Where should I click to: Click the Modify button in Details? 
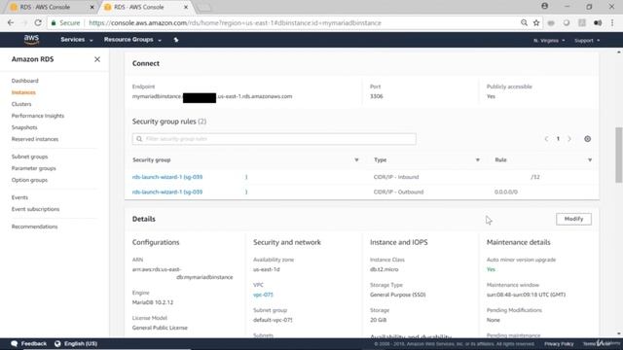tap(573, 219)
